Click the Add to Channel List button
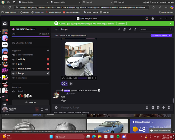The height and width of the screenshot is (140, 175). 161,35
